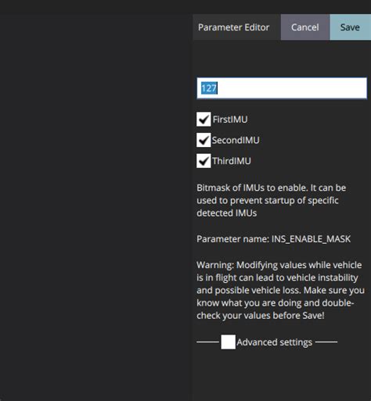Cancel the Parameter Editor
The height and width of the screenshot is (401, 371).
pos(305,27)
